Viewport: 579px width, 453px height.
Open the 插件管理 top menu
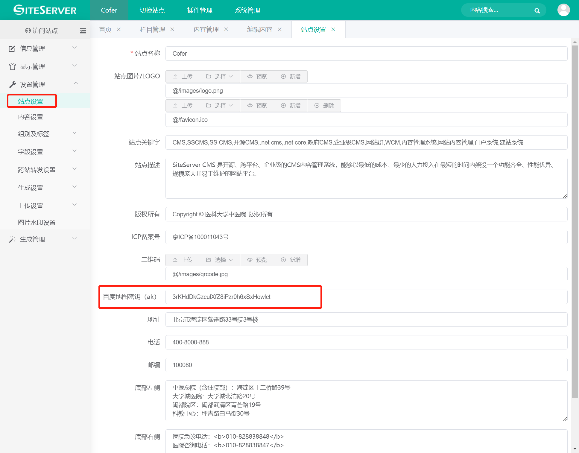200,10
